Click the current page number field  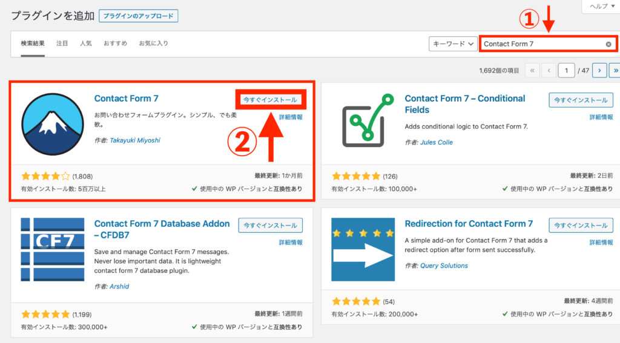[x=566, y=70]
